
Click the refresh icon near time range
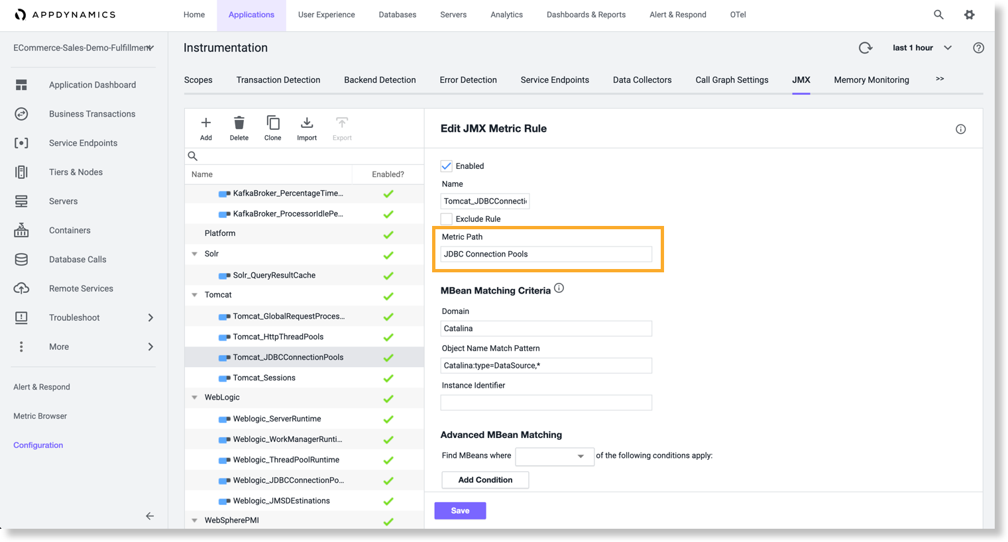pos(866,48)
